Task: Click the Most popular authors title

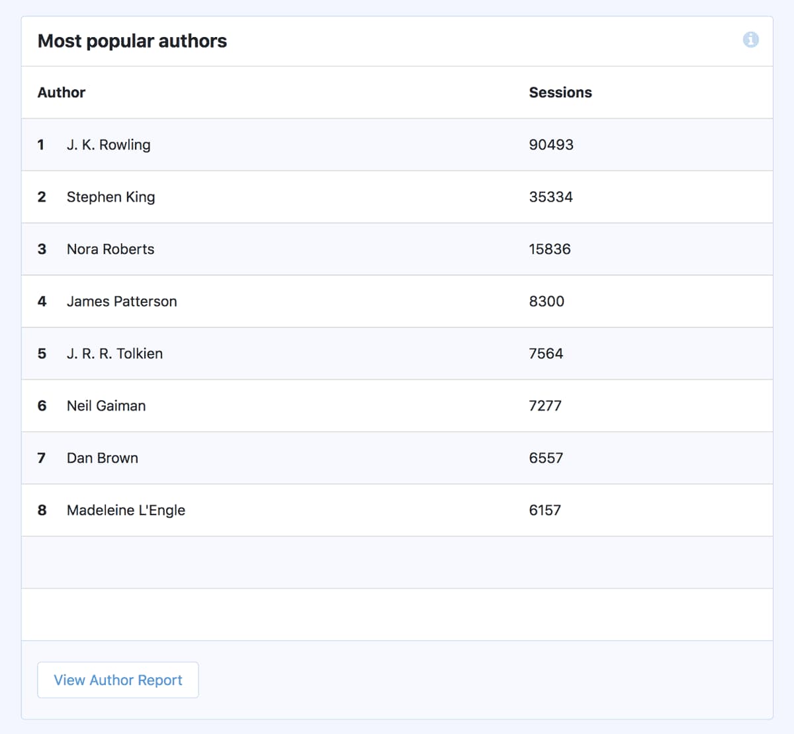Action: click(x=132, y=40)
